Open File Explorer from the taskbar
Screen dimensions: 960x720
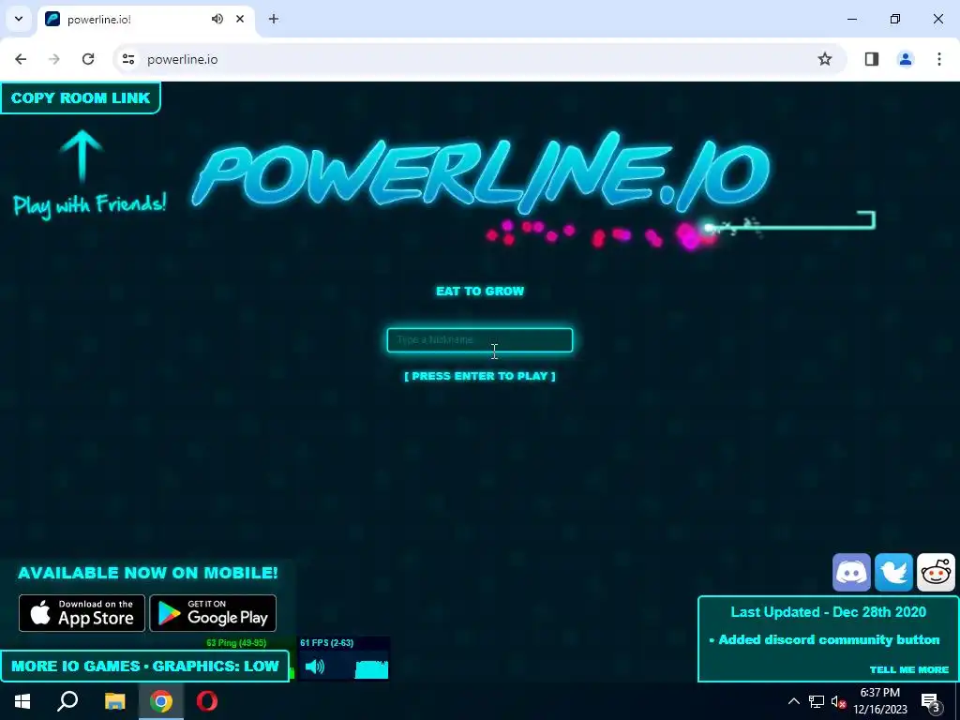114,701
